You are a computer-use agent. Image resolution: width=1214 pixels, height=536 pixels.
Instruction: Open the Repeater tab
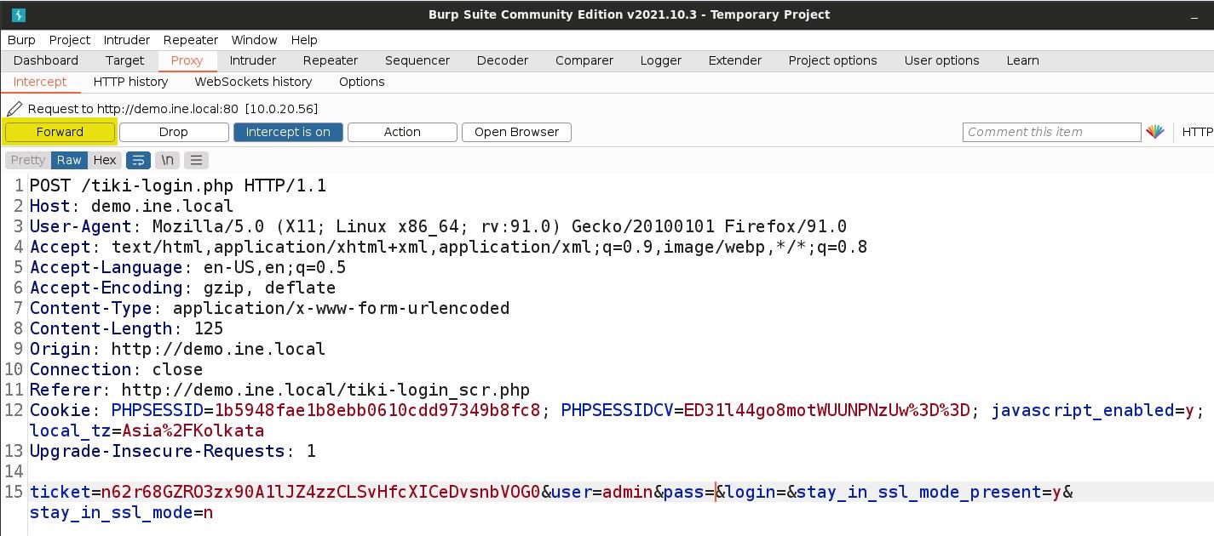pos(330,60)
